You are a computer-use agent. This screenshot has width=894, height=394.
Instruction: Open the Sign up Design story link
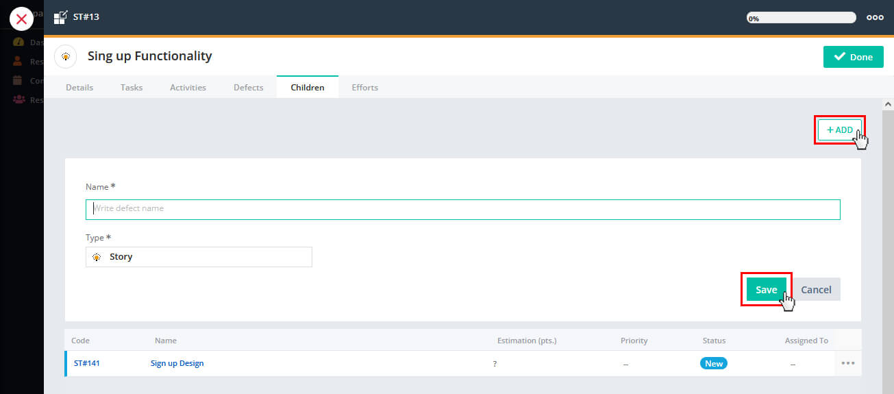click(177, 363)
